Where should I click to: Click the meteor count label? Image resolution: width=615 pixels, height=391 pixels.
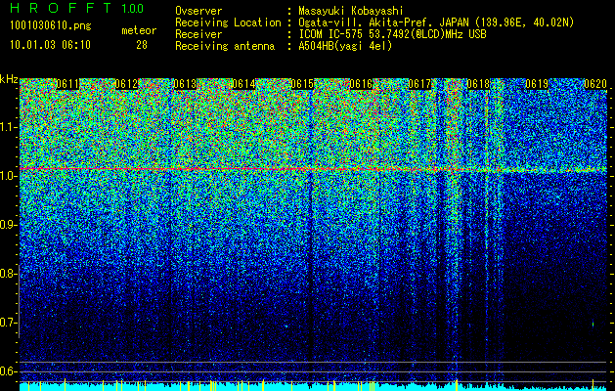139,30
